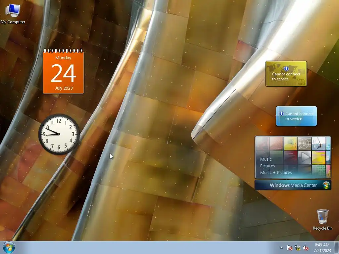This screenshot has height=254, width=339.
Task: Click the info icon on the Weather gadget
Action: (281, 114)
